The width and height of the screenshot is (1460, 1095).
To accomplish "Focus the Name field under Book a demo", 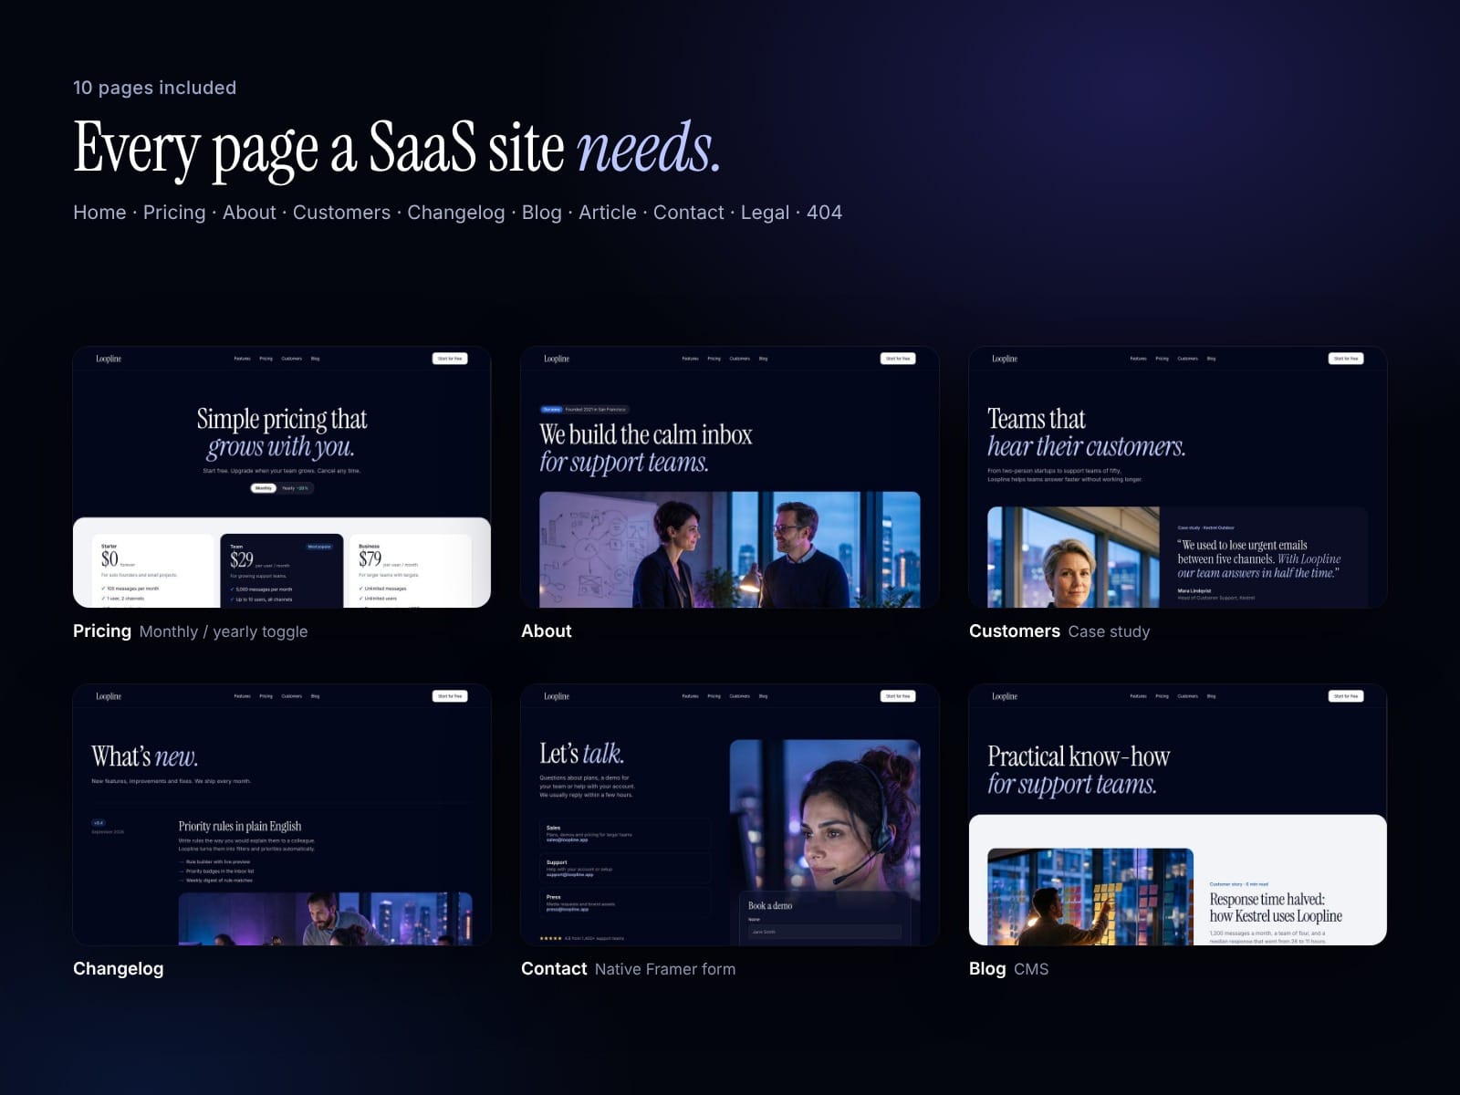I will click(825, 932).
